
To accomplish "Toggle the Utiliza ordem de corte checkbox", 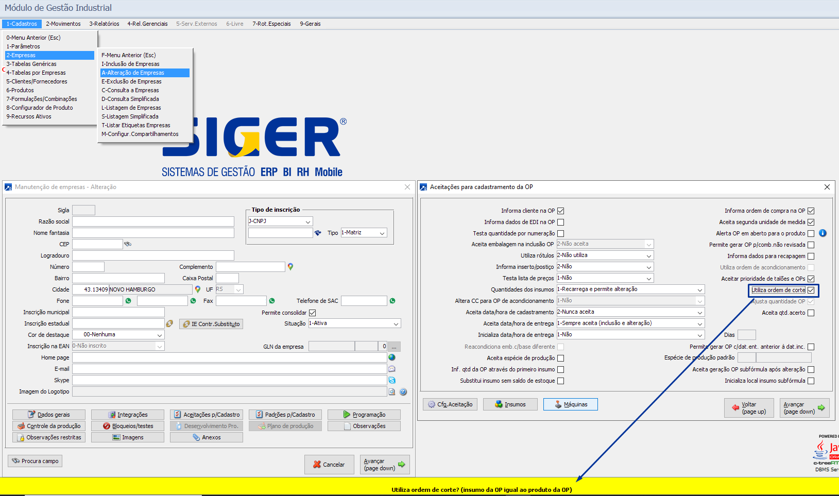I will (x=811, y=290).
